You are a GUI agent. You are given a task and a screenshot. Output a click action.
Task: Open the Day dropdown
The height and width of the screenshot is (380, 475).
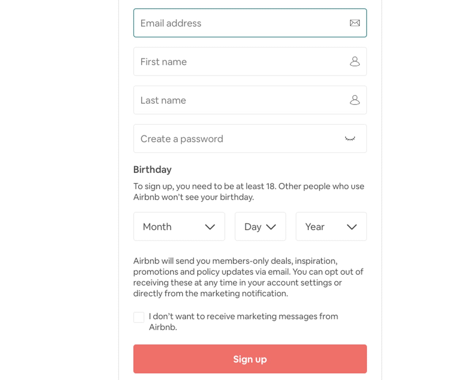(260, 227)
